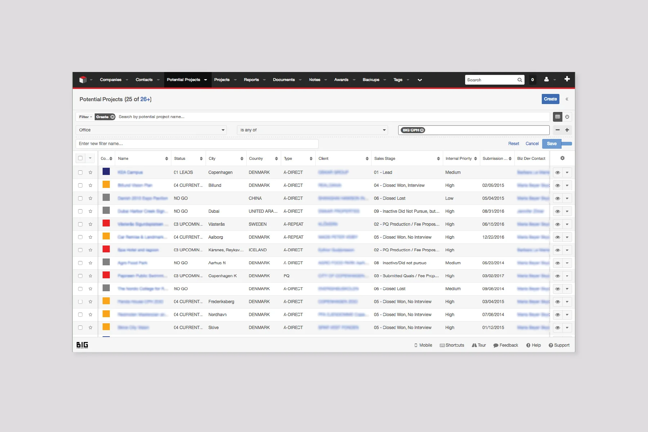Screen dimensions: 648x432
Task: Click the search magnifier icon
Action: click(x=520, y=80)
